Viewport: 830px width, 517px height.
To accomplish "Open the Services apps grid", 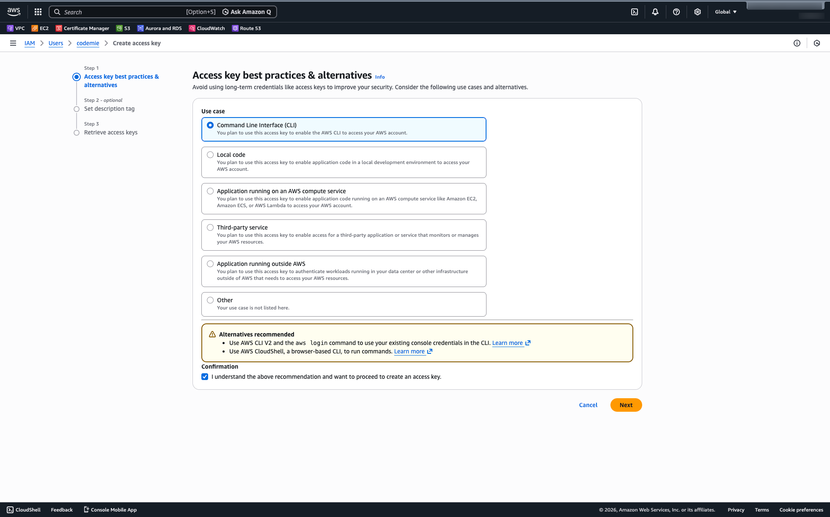I will click(38, 12).
